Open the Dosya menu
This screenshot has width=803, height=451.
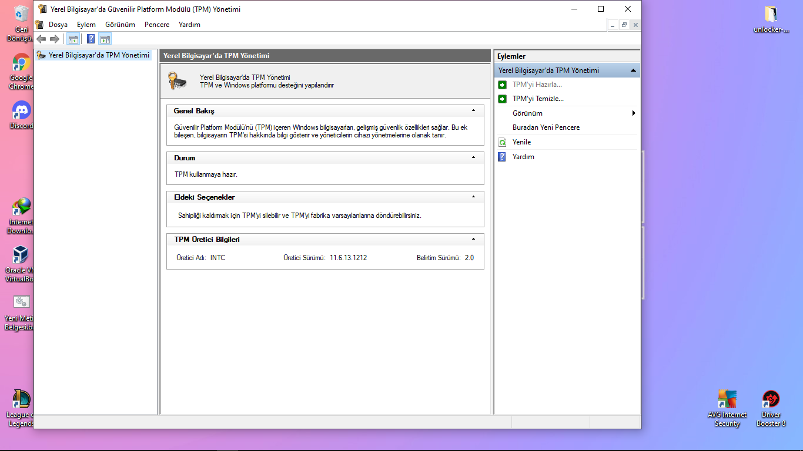[x=58, y=25]
